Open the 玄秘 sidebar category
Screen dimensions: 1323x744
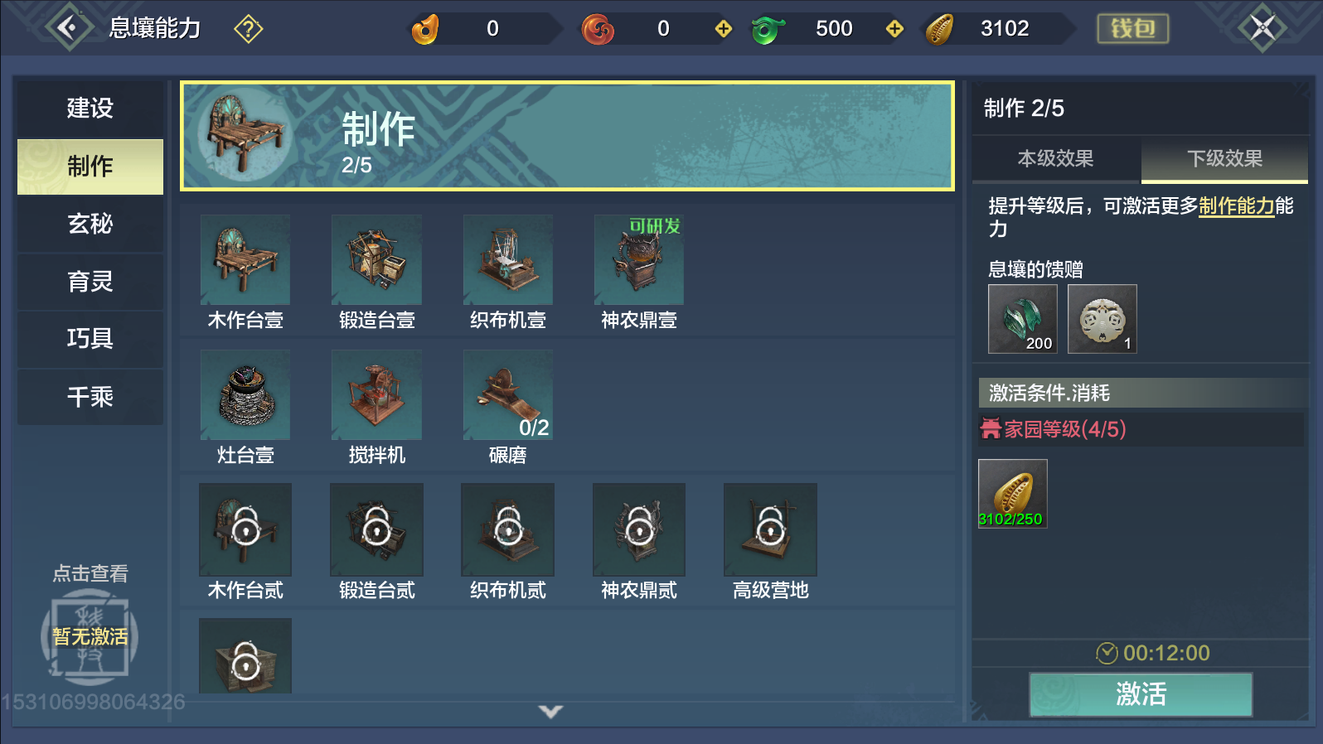pos(90,224)
